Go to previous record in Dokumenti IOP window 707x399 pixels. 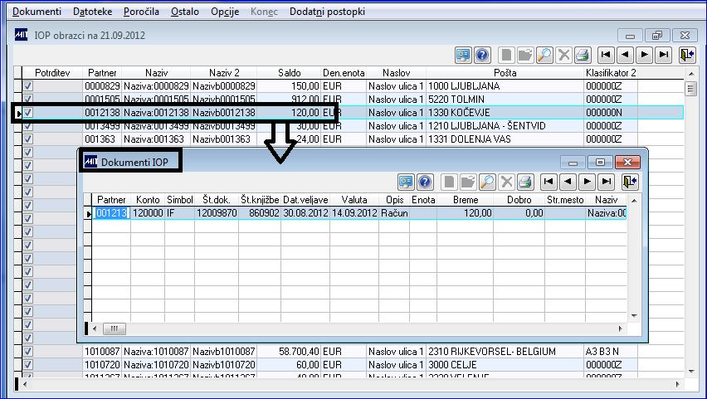coord(568,182)
